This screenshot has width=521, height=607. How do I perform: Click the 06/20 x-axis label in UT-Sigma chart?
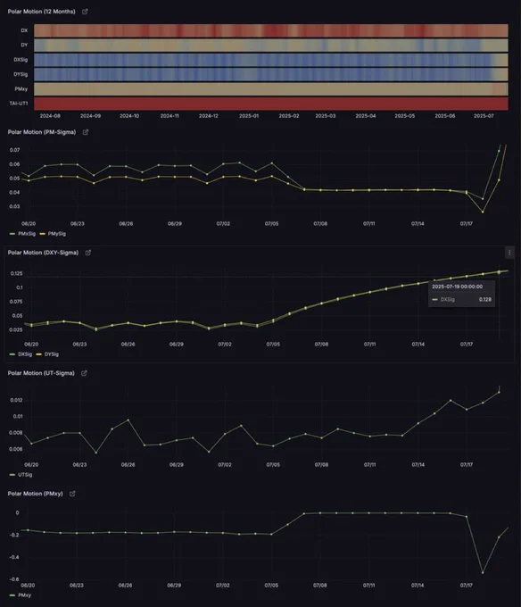(x=31, y=464)
